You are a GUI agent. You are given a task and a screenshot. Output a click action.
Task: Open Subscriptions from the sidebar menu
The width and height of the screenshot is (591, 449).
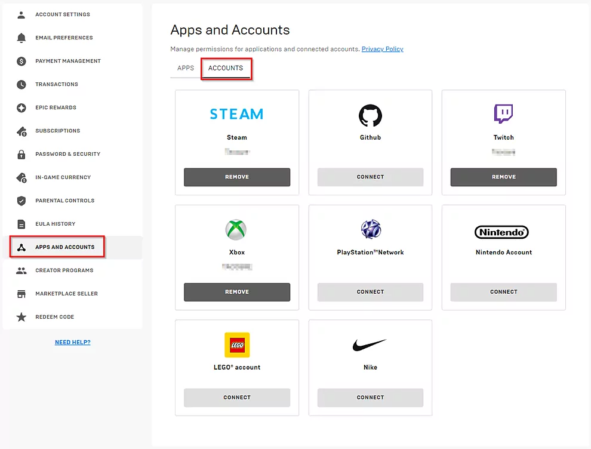coord(57,131)
